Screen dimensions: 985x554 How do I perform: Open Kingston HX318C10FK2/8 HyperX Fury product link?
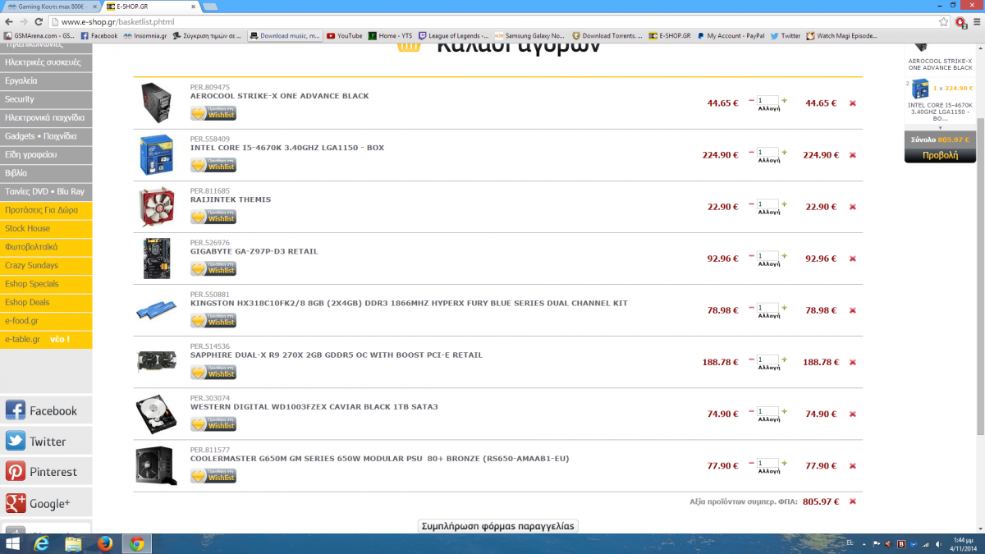tap(409, 303)
